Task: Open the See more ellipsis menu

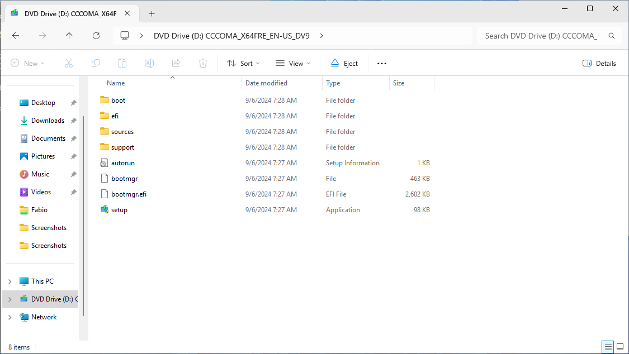Action: 382,63
